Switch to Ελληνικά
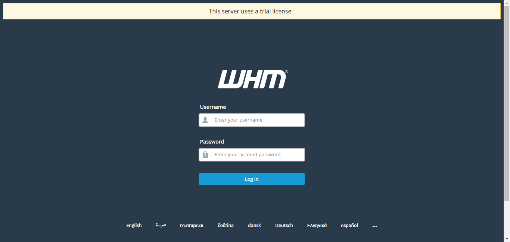Viewport: 510px width, 242px height. [317, 225]
